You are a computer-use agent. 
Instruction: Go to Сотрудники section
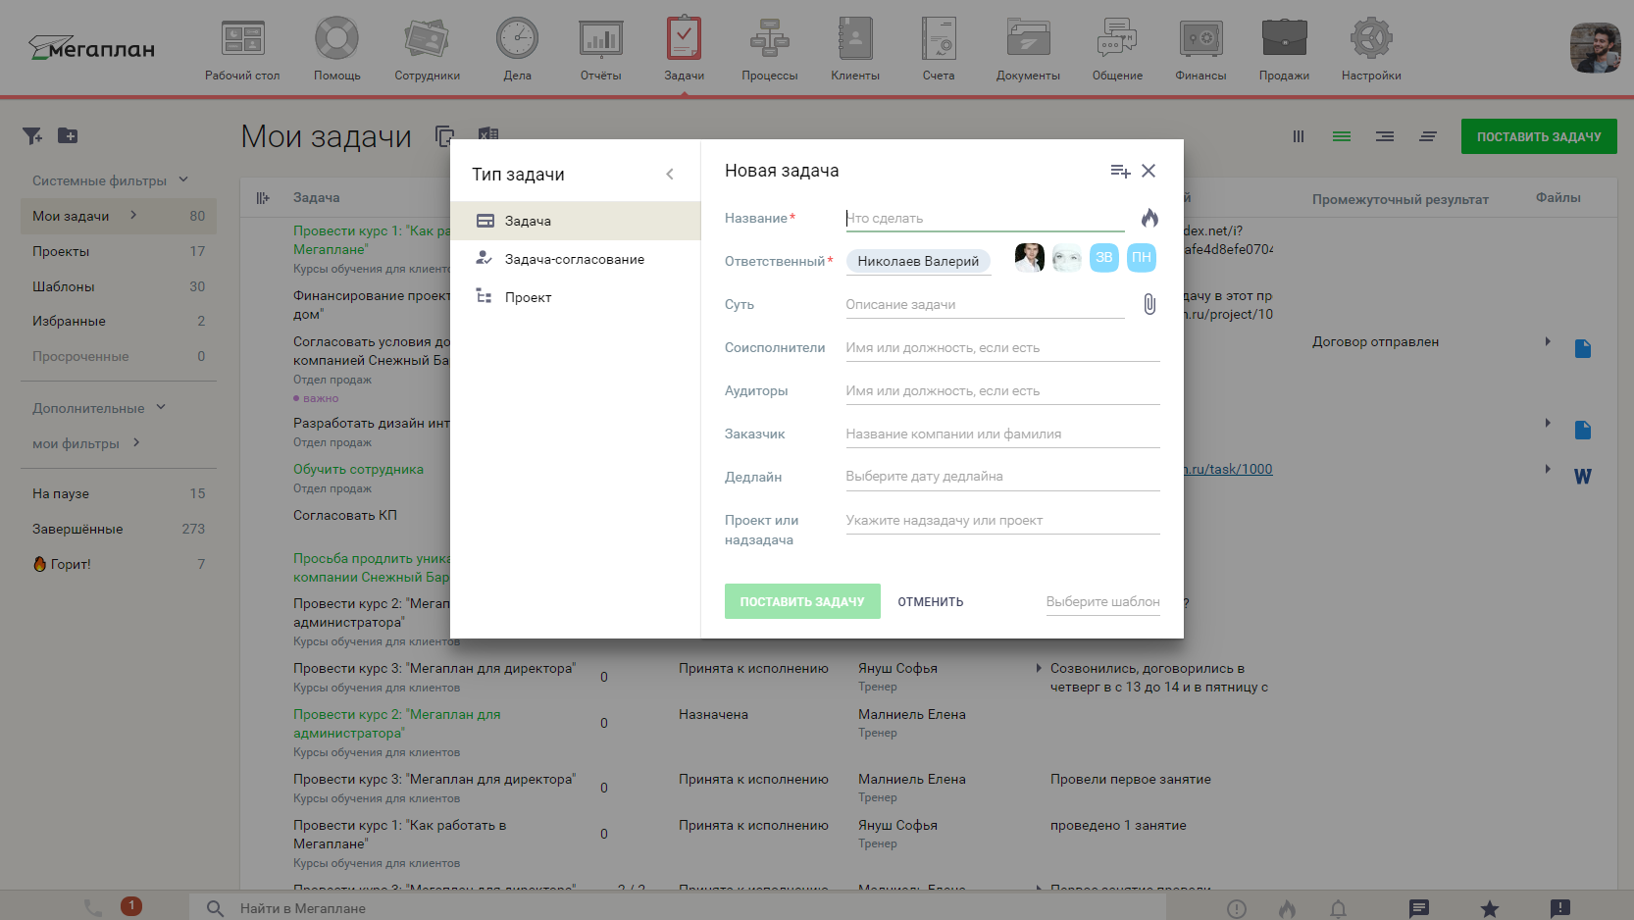[427, 49]
